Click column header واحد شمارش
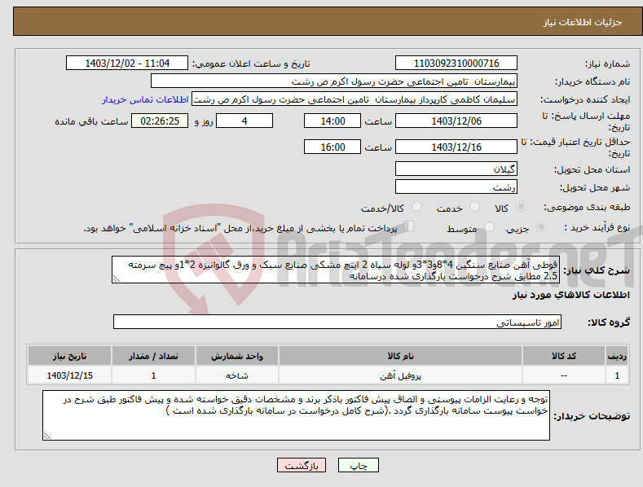Viewport: 643px width, 487px height. [x=237, y=356]
